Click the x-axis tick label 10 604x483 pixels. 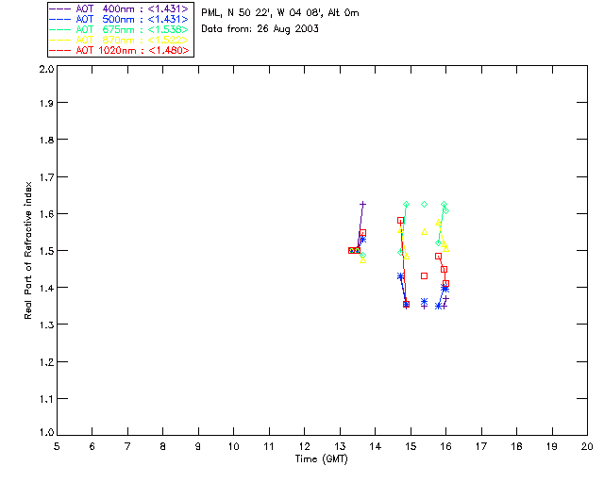(x=233, y=446)
